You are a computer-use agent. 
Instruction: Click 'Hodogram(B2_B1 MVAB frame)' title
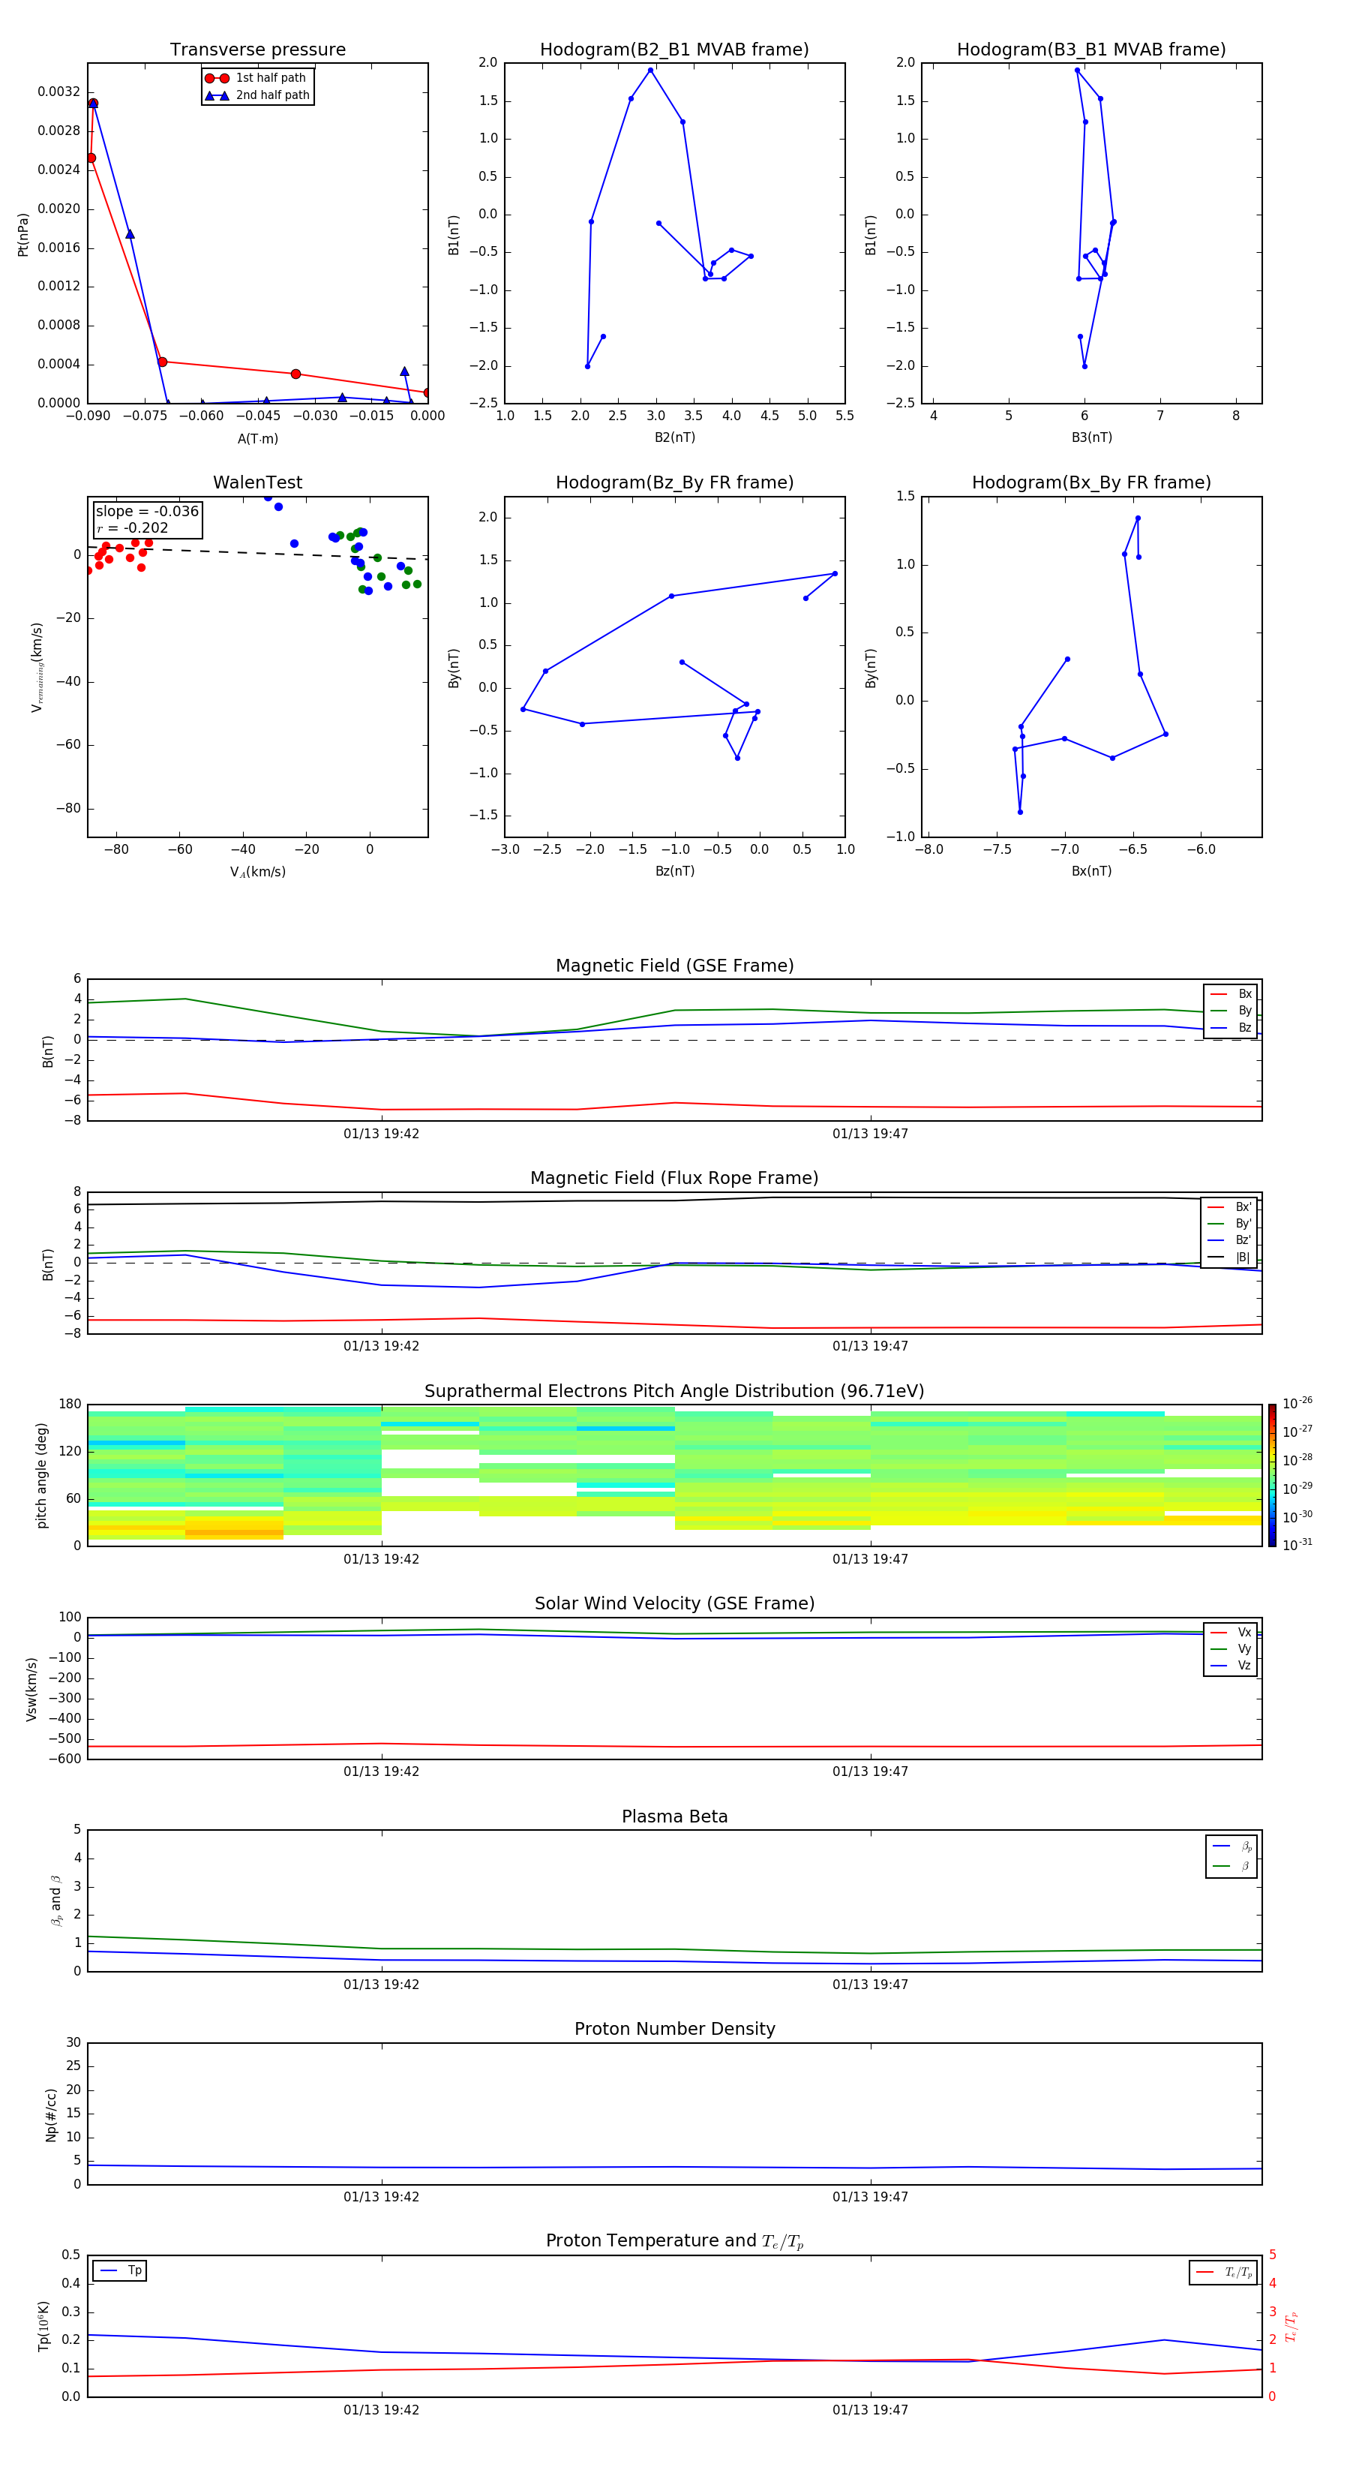pos(674,49)
